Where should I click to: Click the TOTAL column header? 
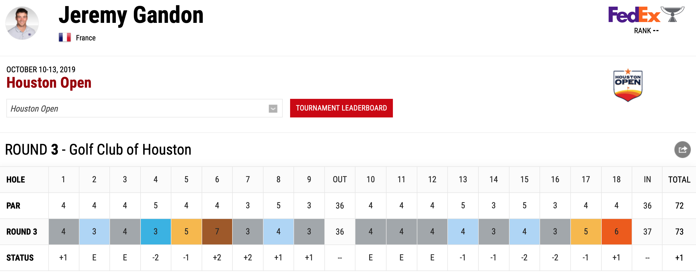point(679,180)
